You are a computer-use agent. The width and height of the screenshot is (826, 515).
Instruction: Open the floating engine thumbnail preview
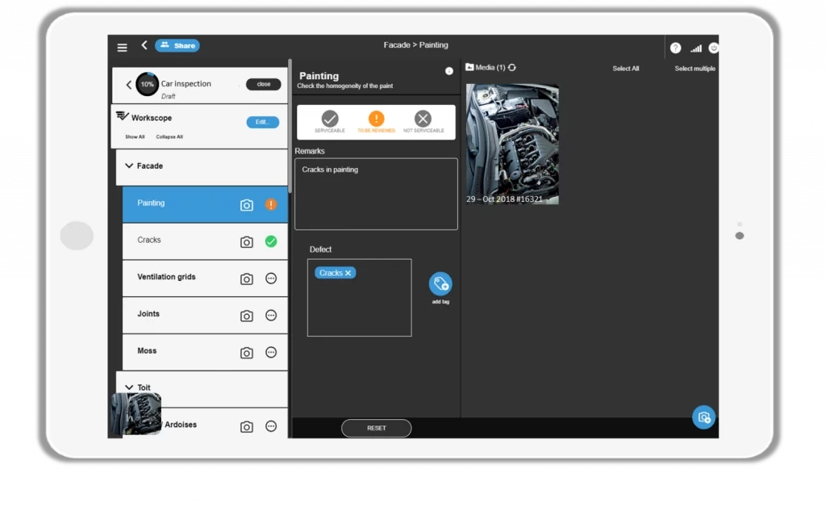[x=136, y=414]
